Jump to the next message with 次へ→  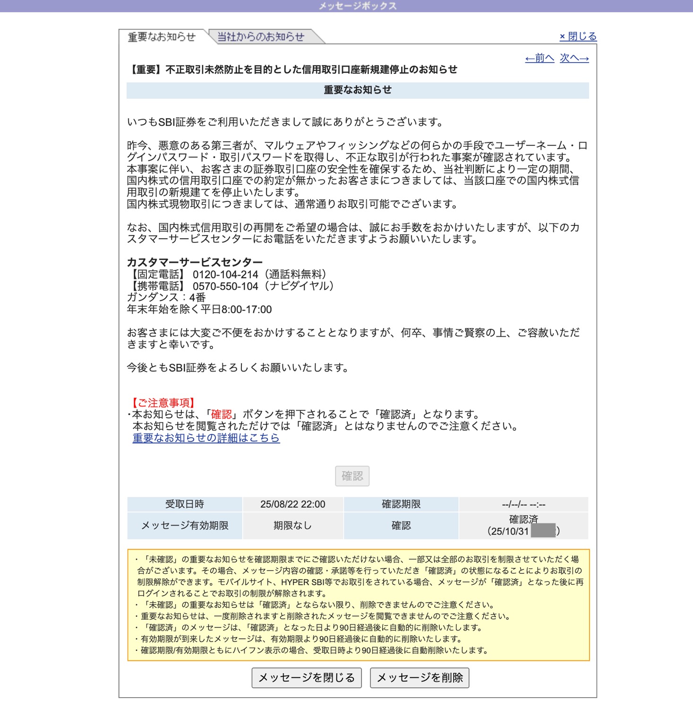click(x=574, y=58)
